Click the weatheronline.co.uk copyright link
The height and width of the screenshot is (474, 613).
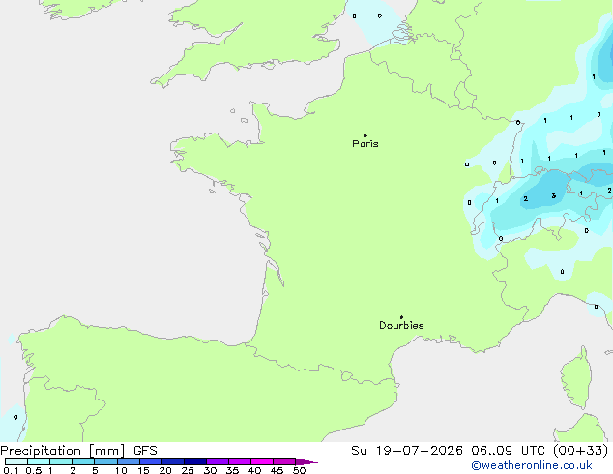click(x=532, y=465)
